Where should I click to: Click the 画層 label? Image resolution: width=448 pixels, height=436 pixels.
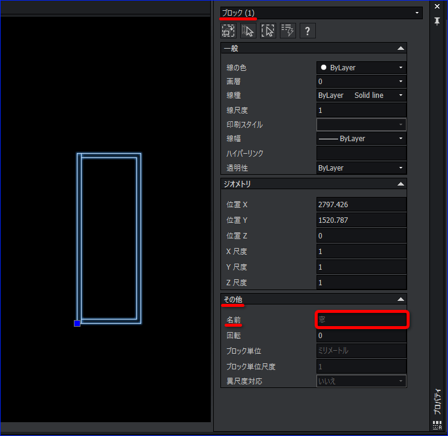[234, 82]
